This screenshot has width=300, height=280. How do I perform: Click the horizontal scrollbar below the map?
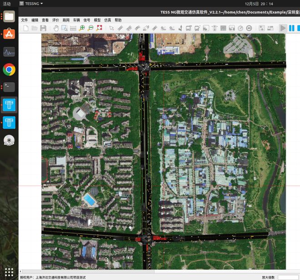coord(88,271)
